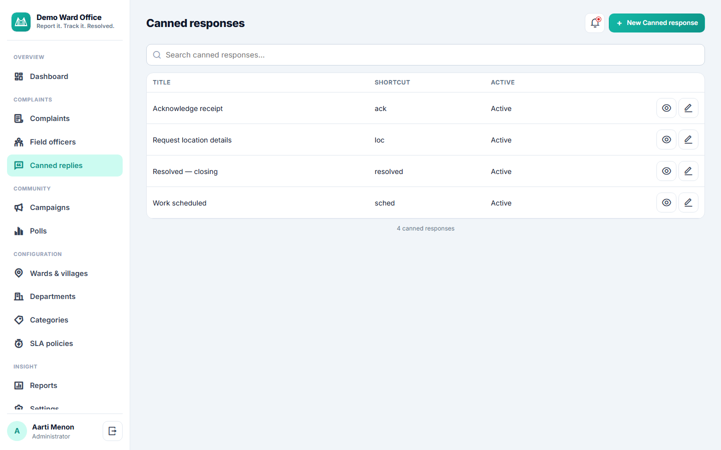The height and width of the screenshot is (450, 721).
Task: Click Active status in Work scheduled row
Action: (x=501, y=203)
